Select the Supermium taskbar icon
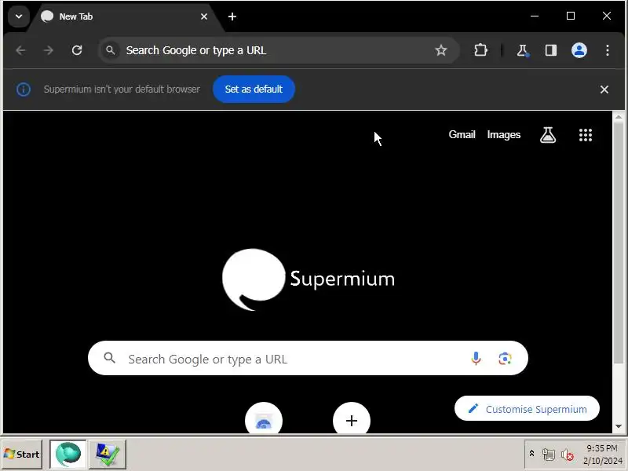Screen dimensions: 628x471 [x=68, y=455]
